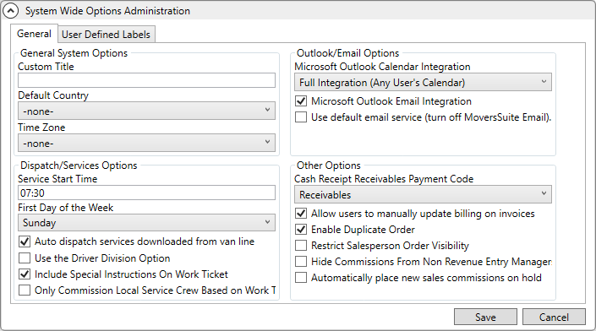Click the First Day of the Week label

65,208
